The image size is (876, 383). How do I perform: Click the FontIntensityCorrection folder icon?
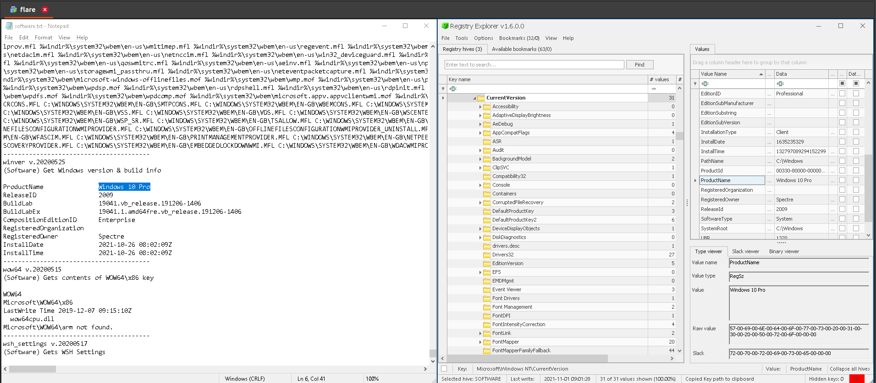tap(487, 324)
